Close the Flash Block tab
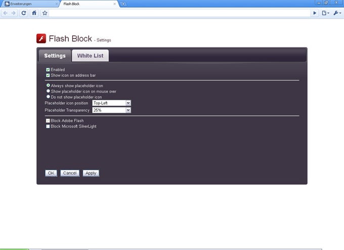344x250 pixels. [114, 4]
